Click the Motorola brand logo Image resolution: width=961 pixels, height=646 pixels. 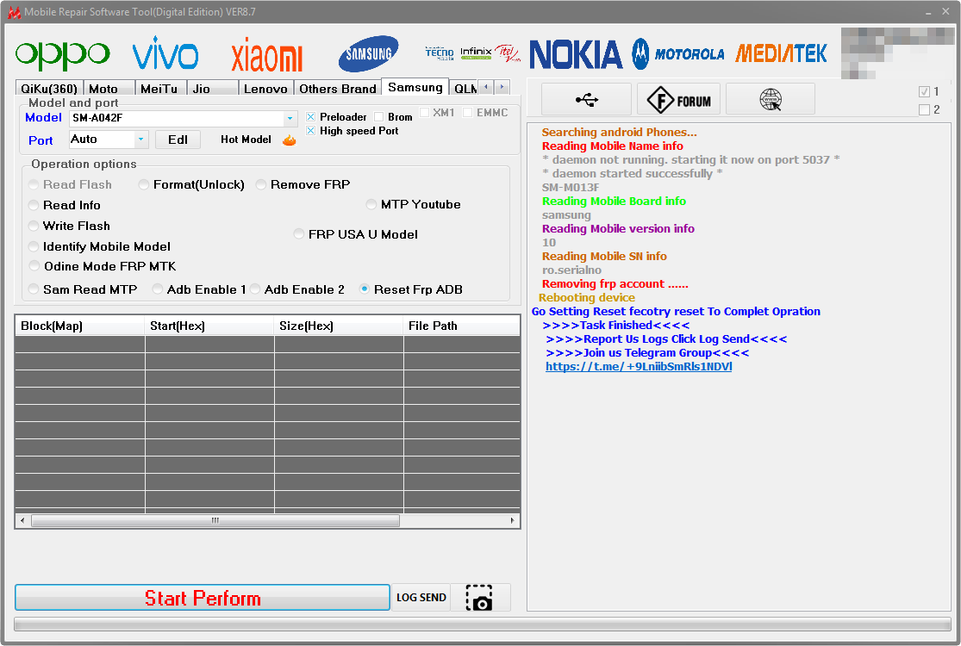[x=678, y=54]
